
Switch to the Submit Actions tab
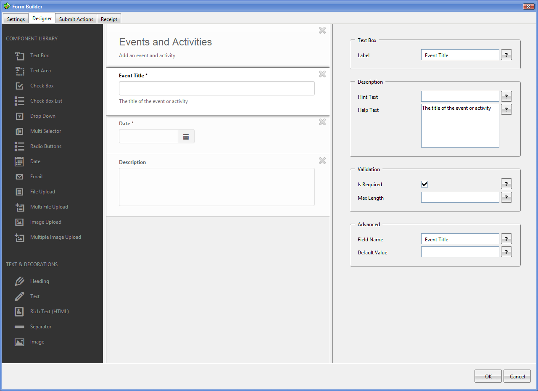[x=76, y=18]
